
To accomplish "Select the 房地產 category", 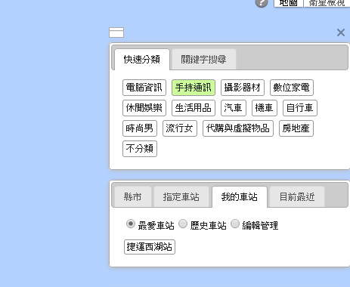I will click(x=296, y=128).
